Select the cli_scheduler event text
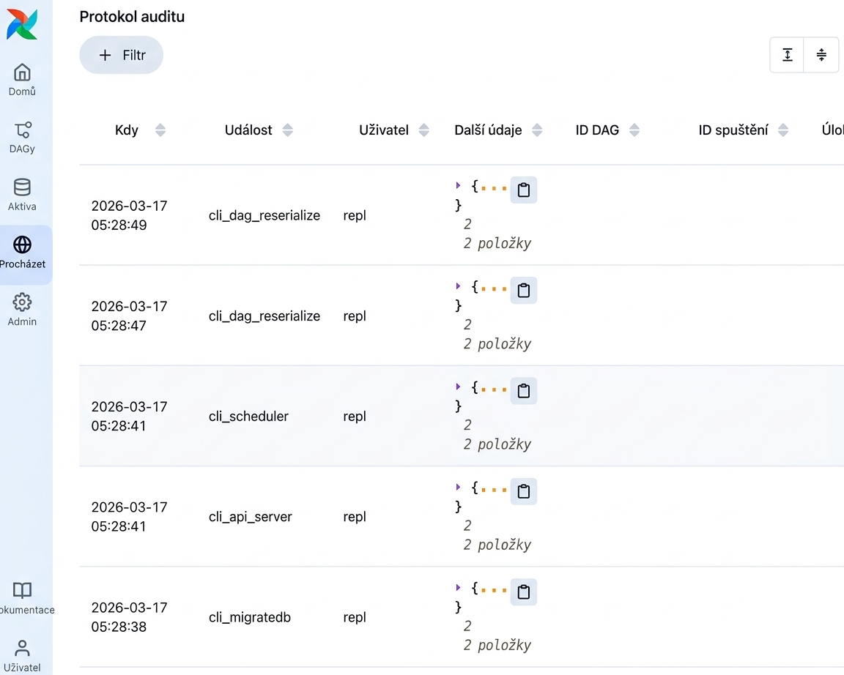 (248, 417)
